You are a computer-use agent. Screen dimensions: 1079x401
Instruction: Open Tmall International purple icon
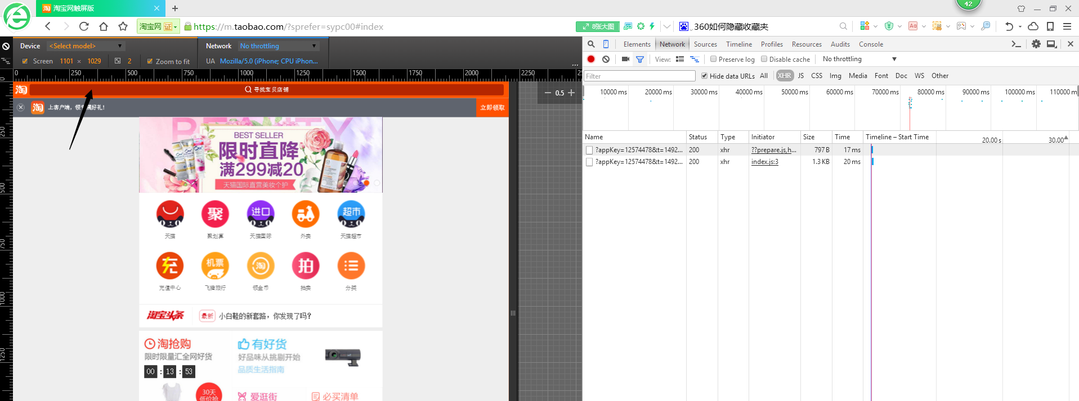point(261,214)
